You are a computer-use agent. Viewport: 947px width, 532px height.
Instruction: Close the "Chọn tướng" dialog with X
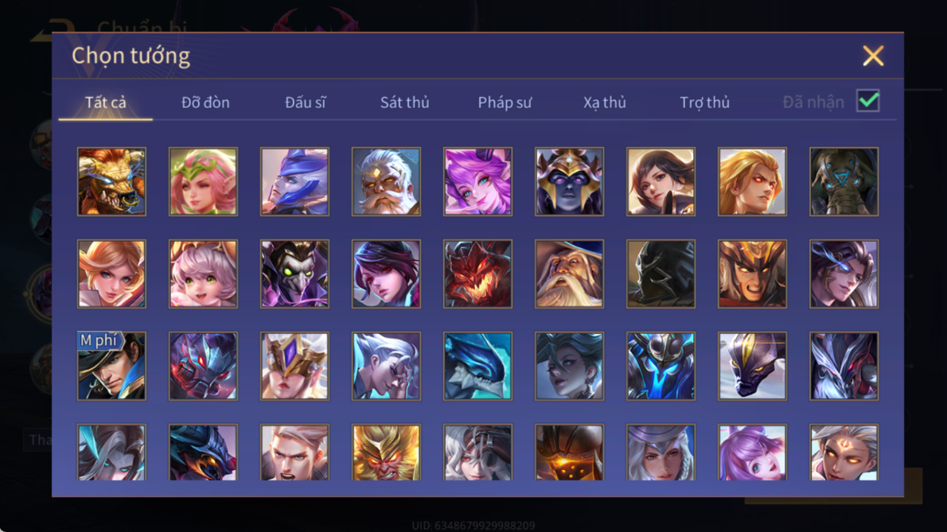(873, 56)
